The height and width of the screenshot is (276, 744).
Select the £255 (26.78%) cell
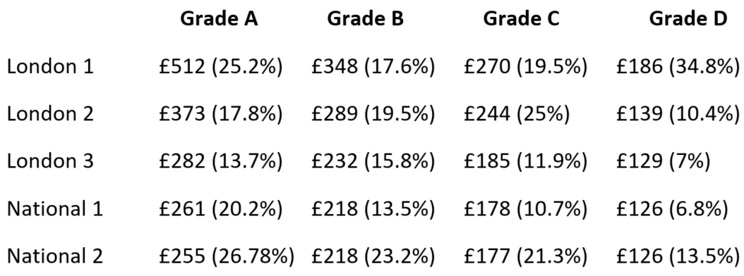pos(227,256)
